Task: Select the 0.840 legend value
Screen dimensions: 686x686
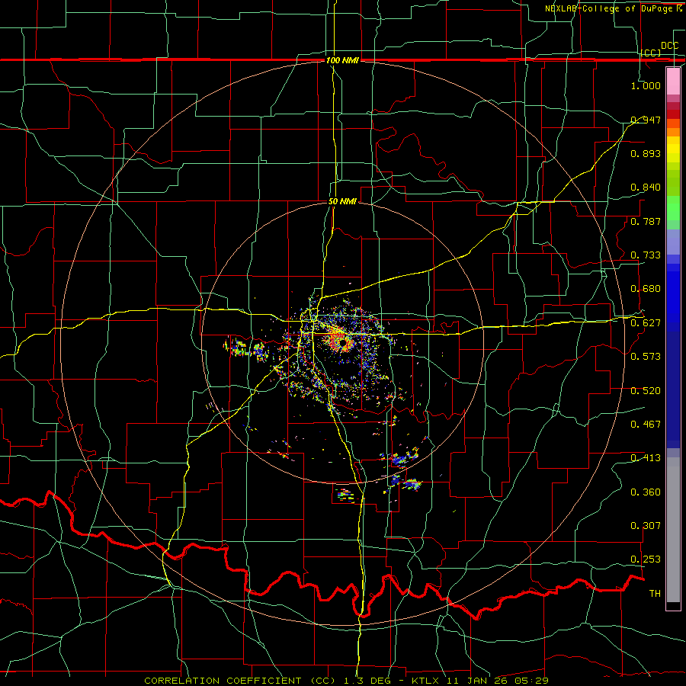Action: 646,188
